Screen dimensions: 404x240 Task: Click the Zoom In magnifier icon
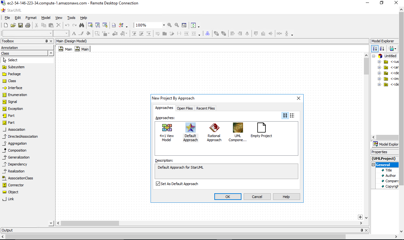click(169, 25)
